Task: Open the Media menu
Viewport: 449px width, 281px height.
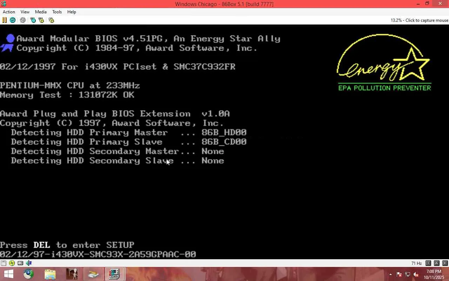Action: [41, 12]
